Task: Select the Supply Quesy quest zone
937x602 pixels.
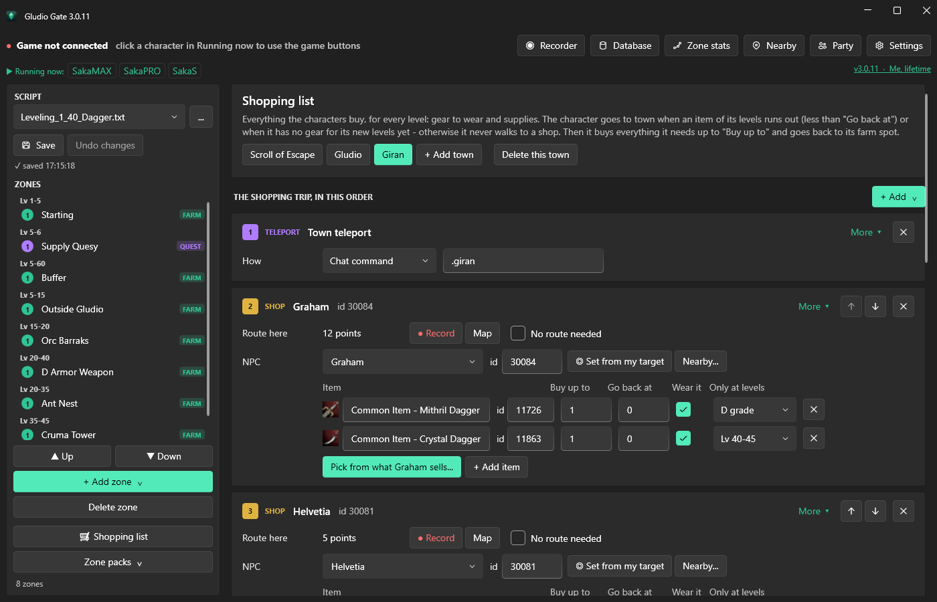Action: (111, 246)
